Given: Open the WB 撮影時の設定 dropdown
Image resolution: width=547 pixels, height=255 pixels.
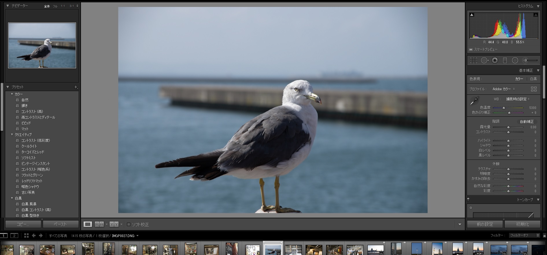Looking at the screenshot, I should [518, 99].
